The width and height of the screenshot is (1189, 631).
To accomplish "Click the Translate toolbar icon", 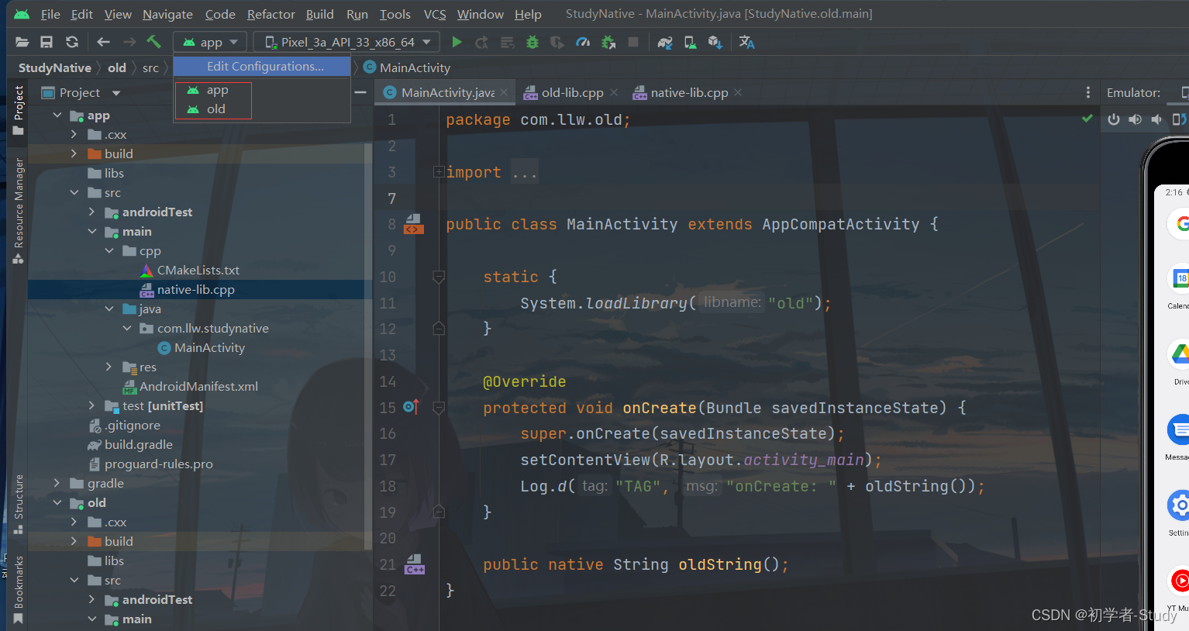I will point(746,42).
